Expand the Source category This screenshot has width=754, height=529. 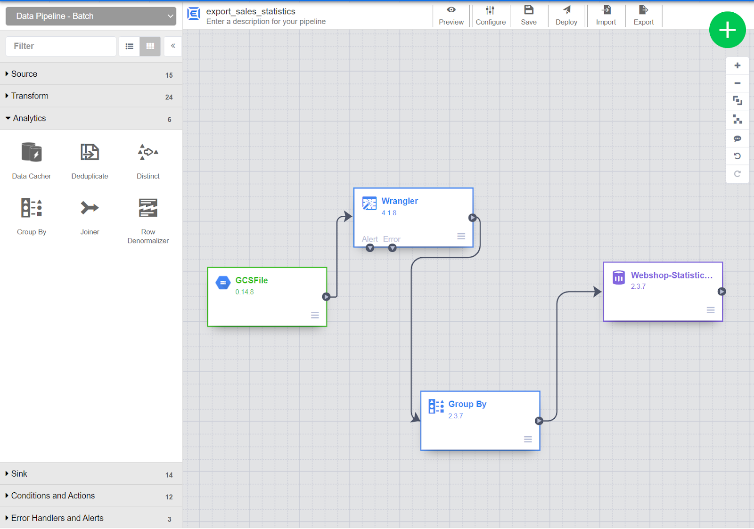click(91, 74)
